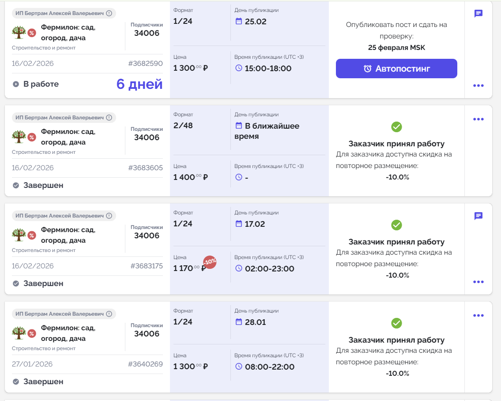Click red percent badge in order #3683175

tap(32, 235)
